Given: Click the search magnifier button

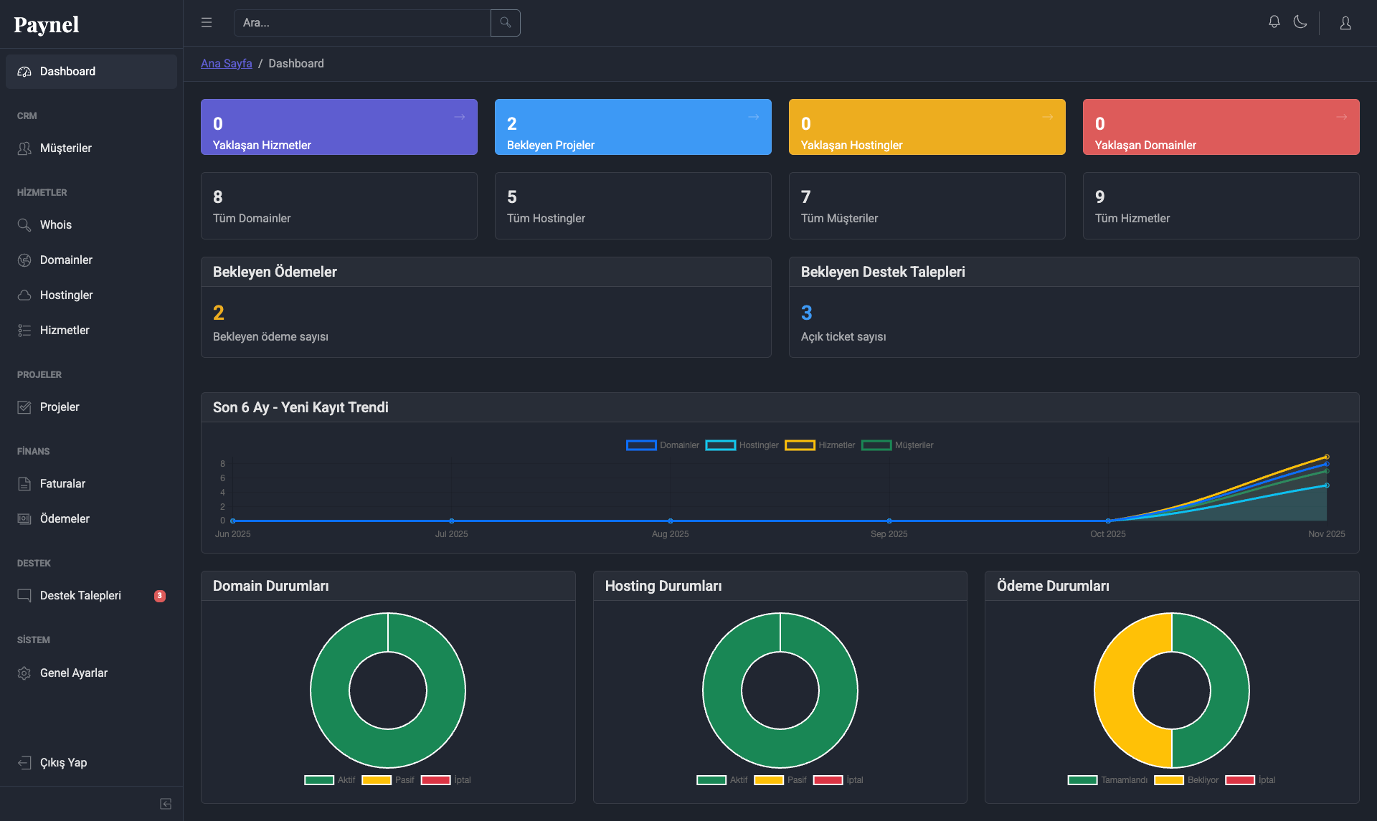Looking at the screenshot, I should (506, 23).
